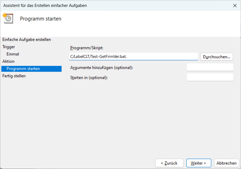Image resolution: width=241 pixels, height=169 pixels.
Task: Click into the Programm/Skript path field
Action: [x=134, y=57]
